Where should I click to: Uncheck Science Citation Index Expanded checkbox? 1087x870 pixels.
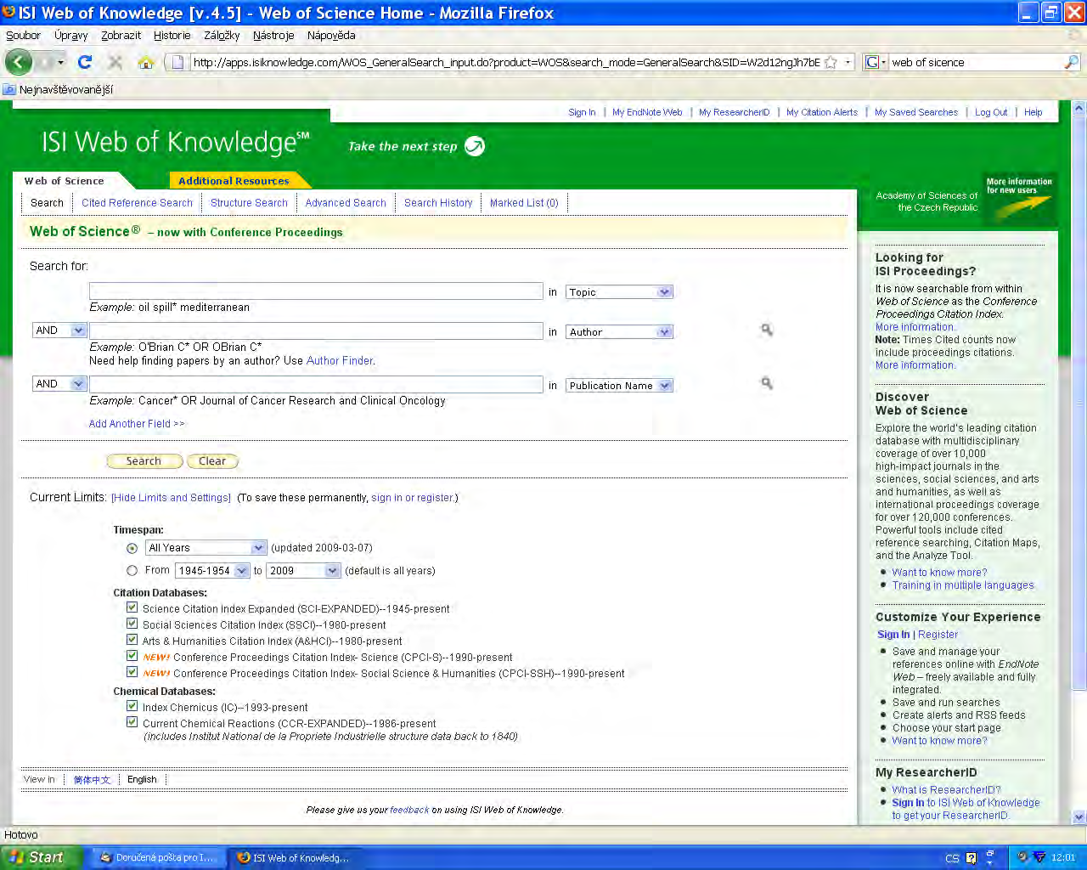pos(132,607)
